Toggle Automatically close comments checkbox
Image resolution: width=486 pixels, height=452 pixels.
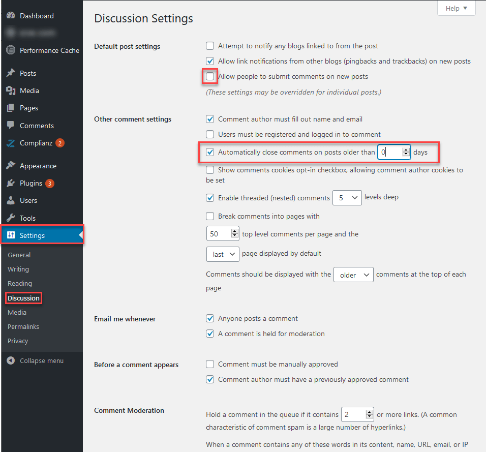(x=210, y=152)
